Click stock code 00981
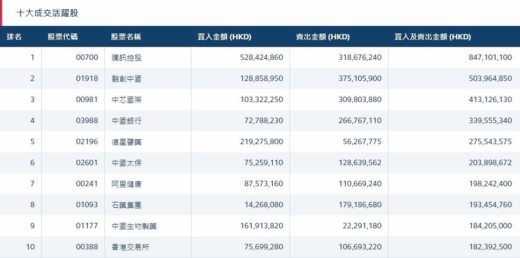Viewport: 520px width, 258px height. 87,100
